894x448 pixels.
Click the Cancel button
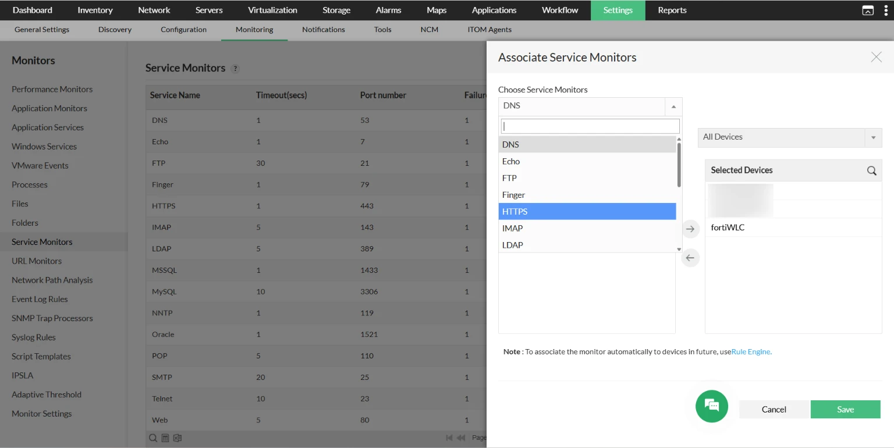click(774, 409)
